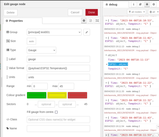This screenshot has width=159, height=137.
Task: Click the auto Size button
Action: [x=31, y=41]
